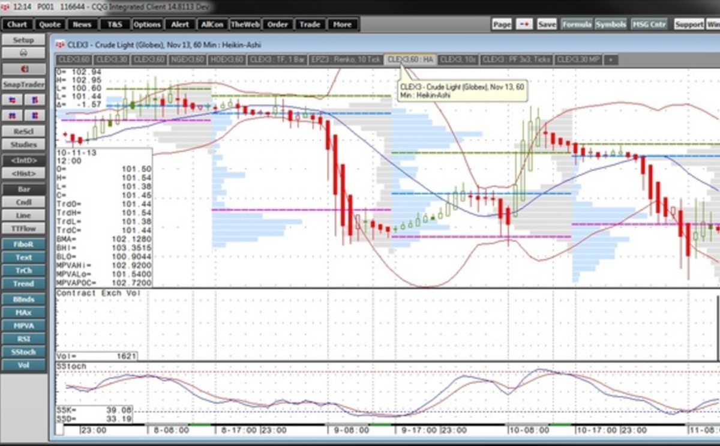Switch to the Line chart type
The image size is (720, 446).
24,215
